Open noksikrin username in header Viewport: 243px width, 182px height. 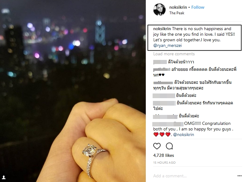(x=178, y=7)
